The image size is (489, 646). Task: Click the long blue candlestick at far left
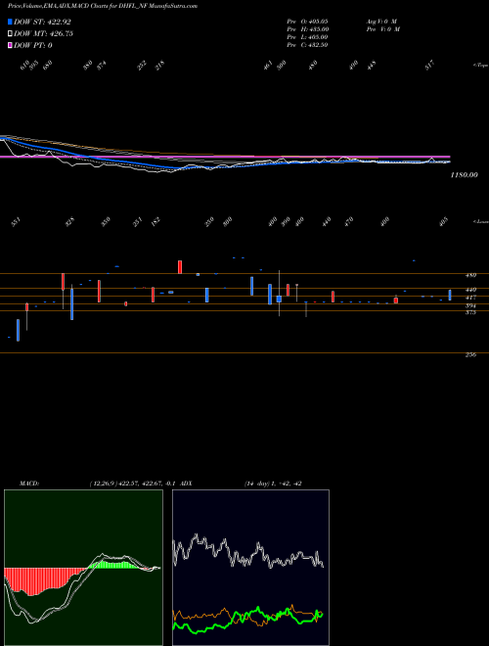(x=19, y=330)
